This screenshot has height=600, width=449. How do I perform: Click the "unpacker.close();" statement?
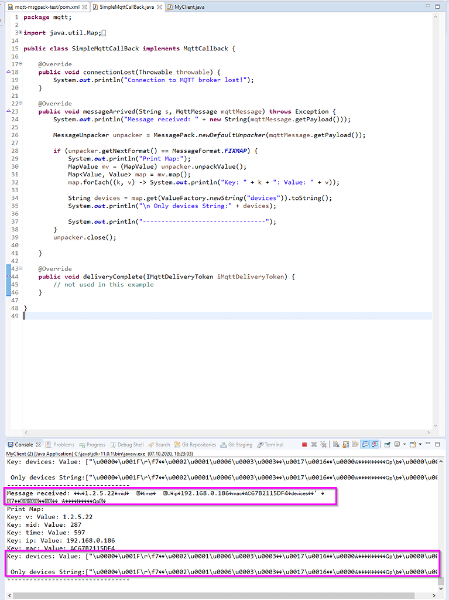(x=84, y=237)
